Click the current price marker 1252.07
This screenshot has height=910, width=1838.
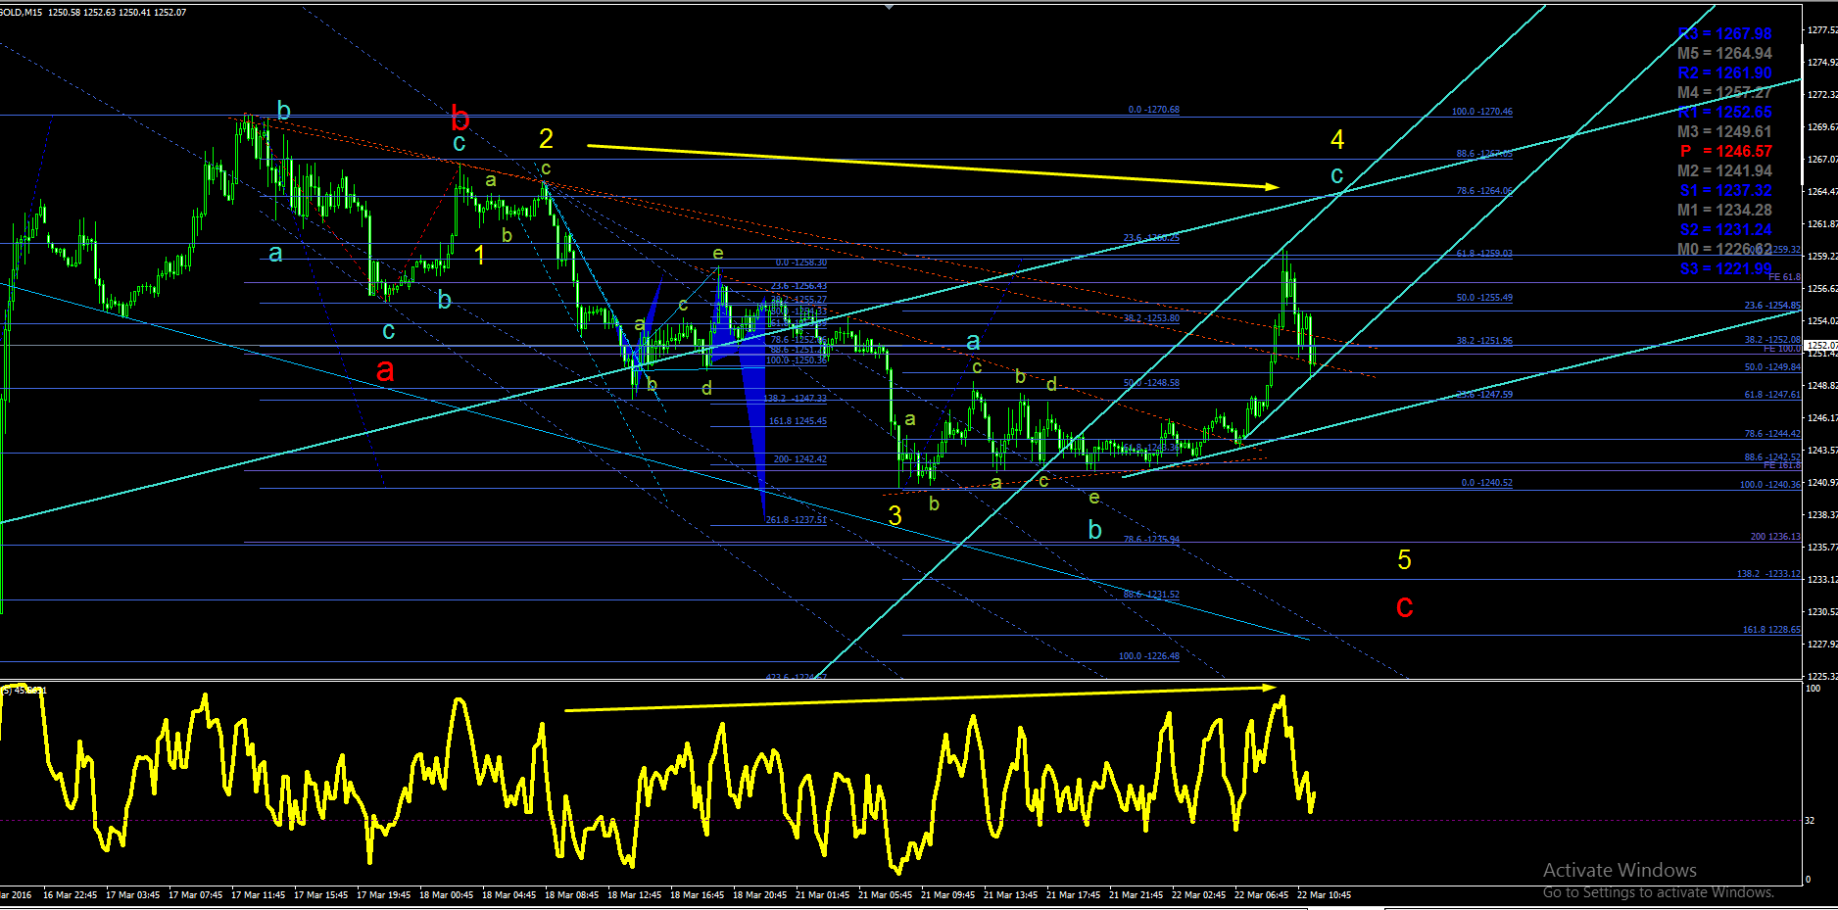[1820, 346]
